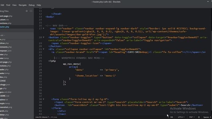Open screenshot.png in project tree
The width and height of the screenshot is (212, 119).
pyautogui.click(x=6, y=107)
